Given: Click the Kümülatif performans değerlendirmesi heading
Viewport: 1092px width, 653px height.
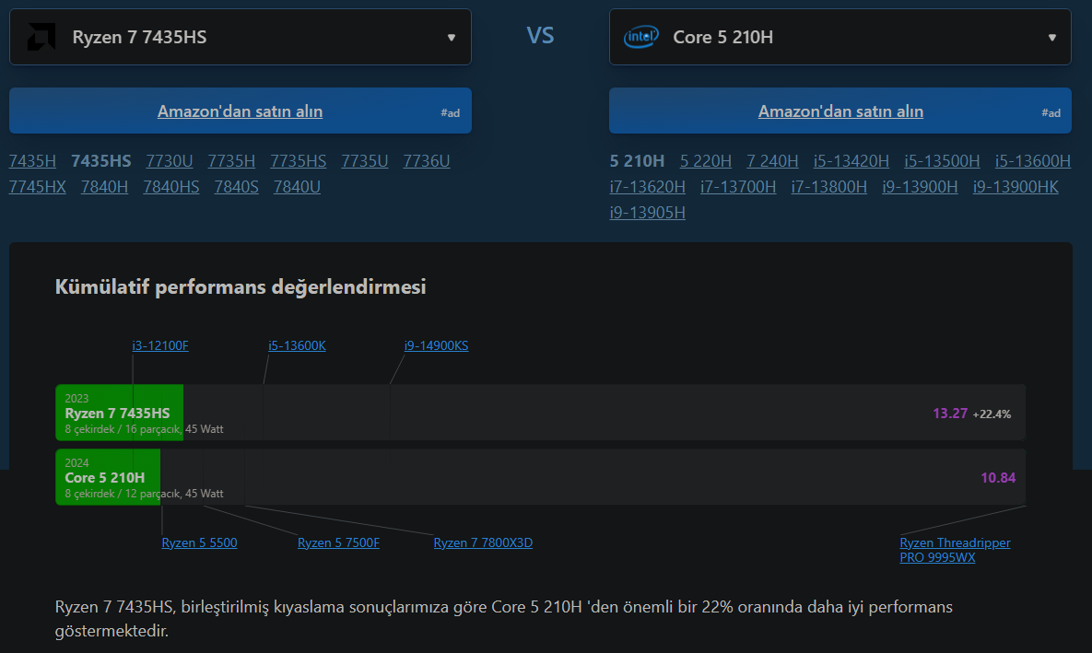Looking at the screenshot, I should (x=241, y=286).
